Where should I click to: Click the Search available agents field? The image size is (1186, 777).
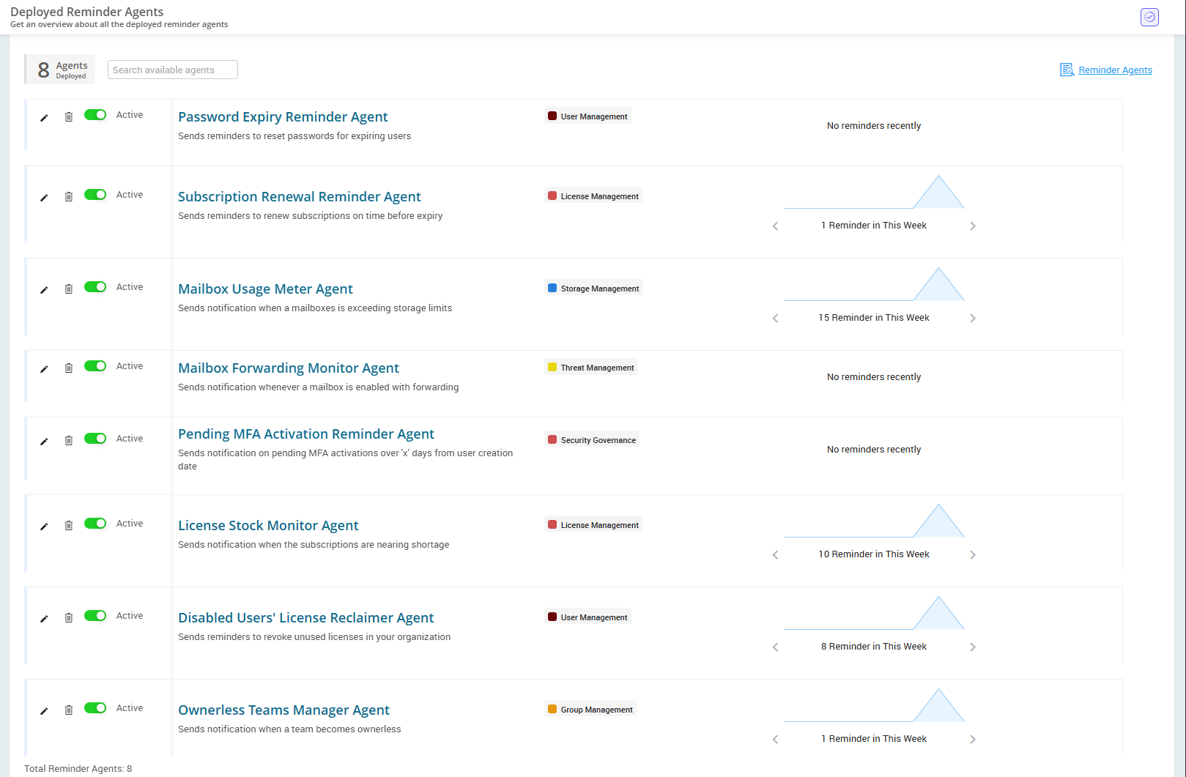[173, 70]
